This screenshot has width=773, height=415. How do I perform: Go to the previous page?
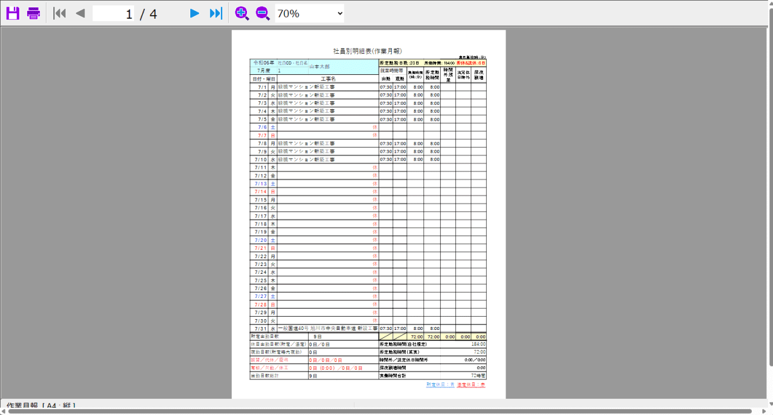(x=80, y=13)
